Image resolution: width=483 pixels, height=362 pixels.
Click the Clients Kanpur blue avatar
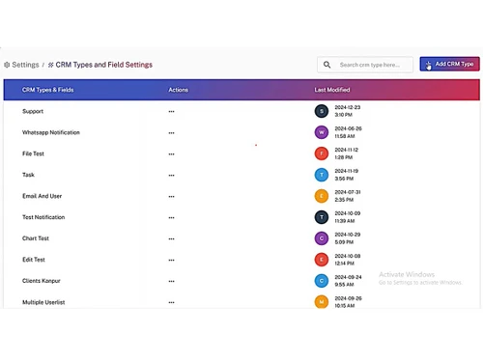[x=322, y=281]
